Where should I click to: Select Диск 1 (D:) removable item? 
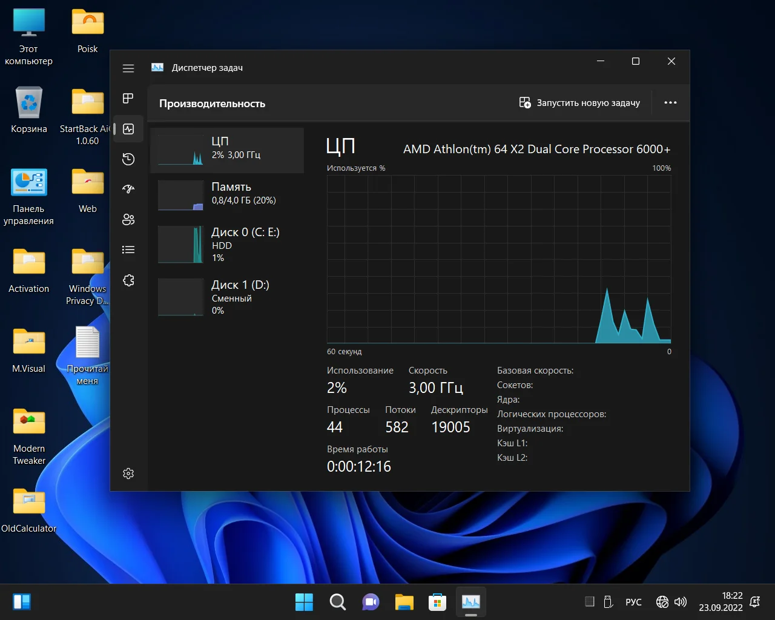tap(227, 297)
